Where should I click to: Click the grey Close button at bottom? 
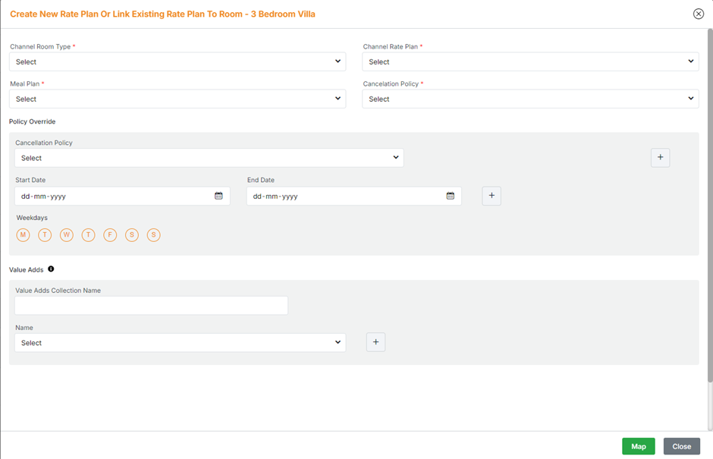tap(681, 446)
